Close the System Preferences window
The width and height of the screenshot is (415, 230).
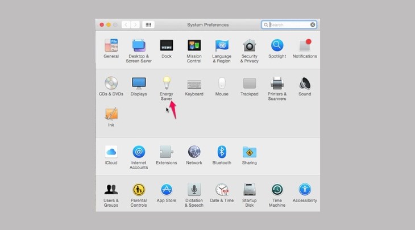point(102,24)
